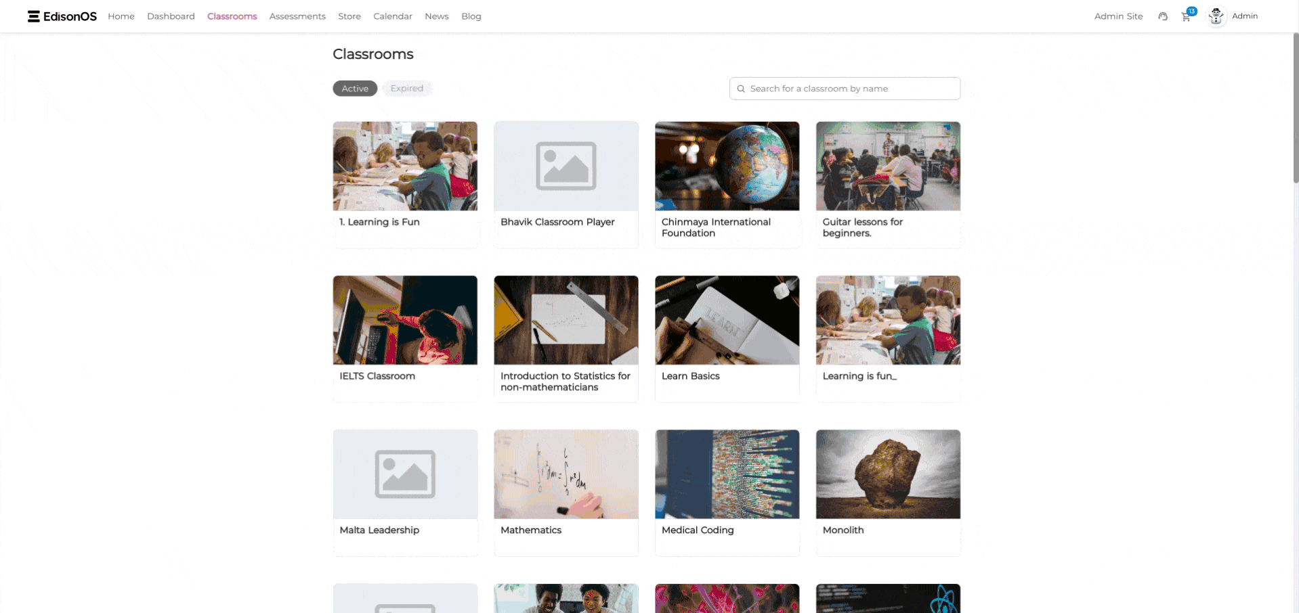Open the Mathematics whiteboard thumbnail

566,474
